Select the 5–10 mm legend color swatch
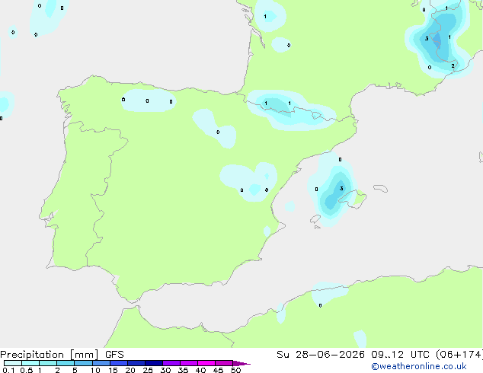The width and height of the screenshot is (483, 373). click(83, 363)
